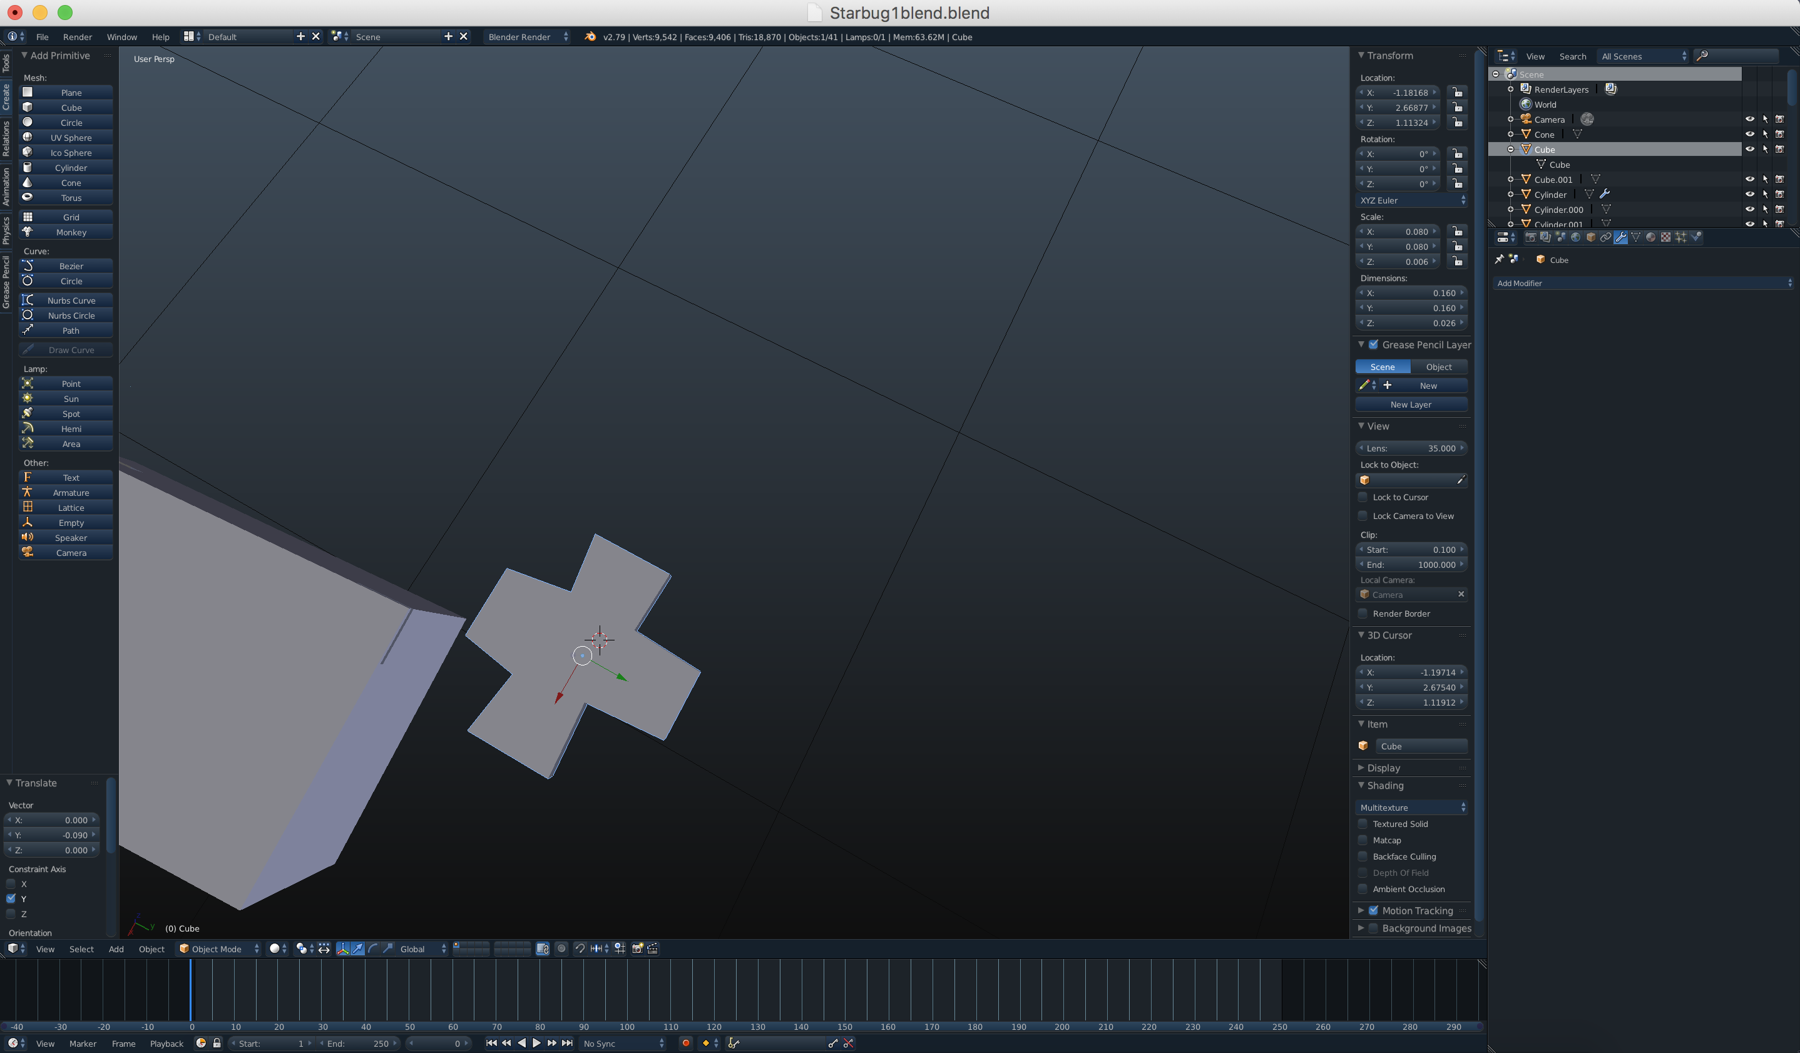Viewport: 1800px width, 1053px height.
Task: Open the Help menu
Action: tap(160, 37)
